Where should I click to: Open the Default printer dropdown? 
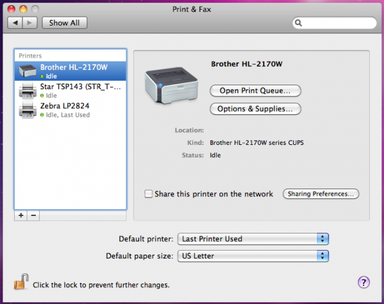pos(253,239)
